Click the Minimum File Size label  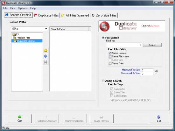pos(131,70)
